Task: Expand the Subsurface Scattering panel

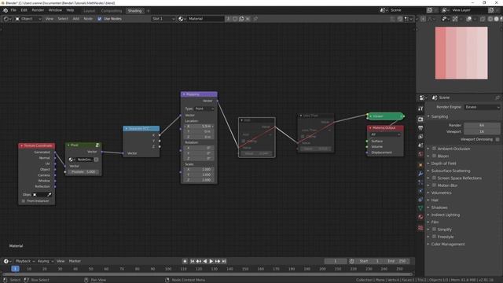Action: pyautogui.click(x=450, y=171)
